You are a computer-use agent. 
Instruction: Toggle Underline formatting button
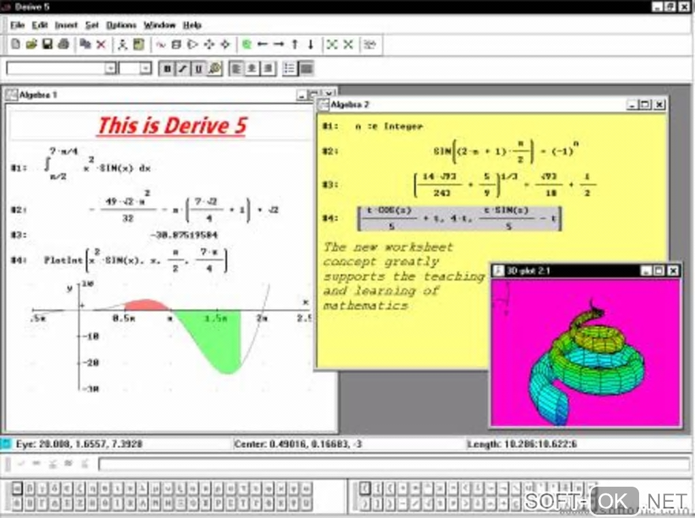pyautogui.click(x=198, y=69)
